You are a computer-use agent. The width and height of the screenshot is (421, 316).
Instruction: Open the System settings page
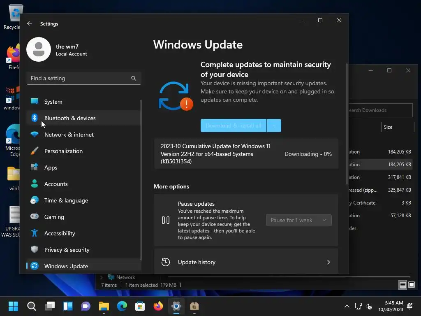point(84,102)
